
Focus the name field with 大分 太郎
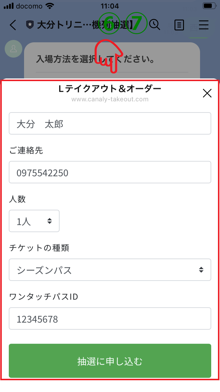pos(110,123)
